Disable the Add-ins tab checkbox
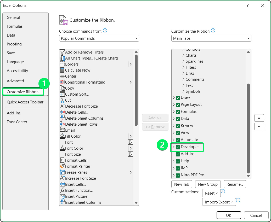The image size is (271, 222). pos(177,154)
